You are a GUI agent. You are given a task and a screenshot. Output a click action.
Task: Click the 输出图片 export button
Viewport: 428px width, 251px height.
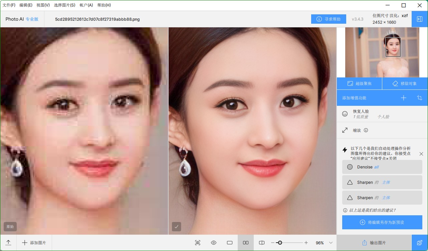pyautogui.click(x=374, y=243)
